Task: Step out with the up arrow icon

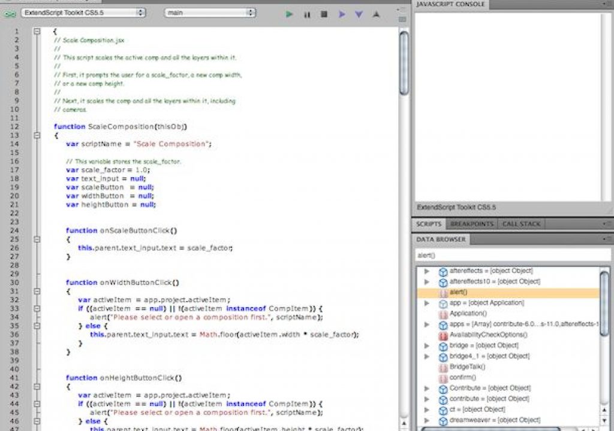Action: 376,14
